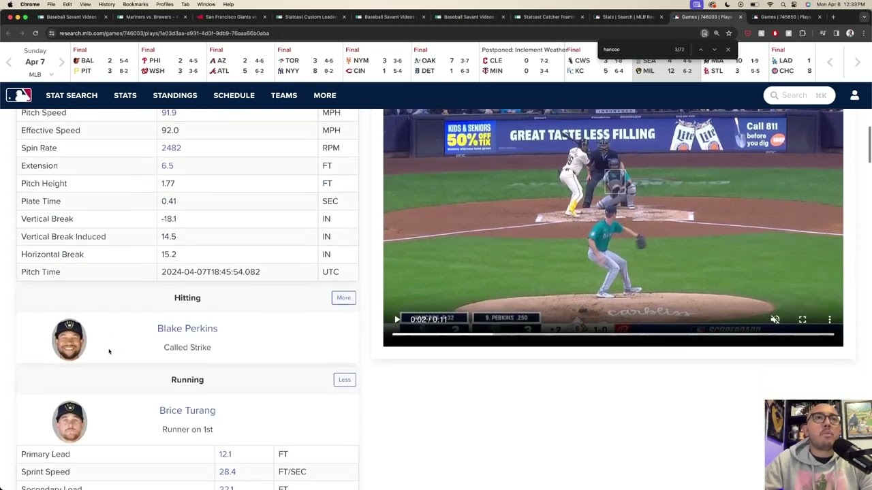Screen dimensions: 872x490
Task: Click the Extension value 6.5
Action: pyautogui.click(x=167, y=165)
